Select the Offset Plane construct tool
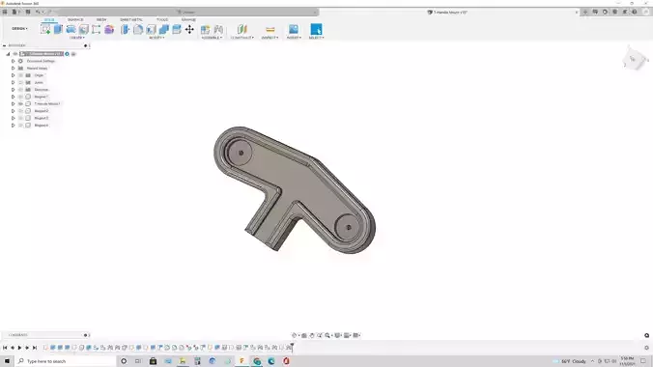The width and height of the screenshot is (653, 367). (241, 29)
